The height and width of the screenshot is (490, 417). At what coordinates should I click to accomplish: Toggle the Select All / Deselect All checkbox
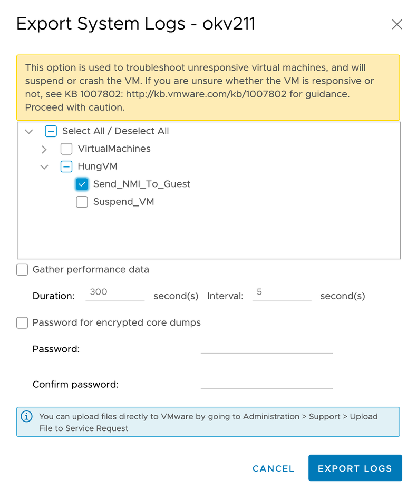(51, 131)
